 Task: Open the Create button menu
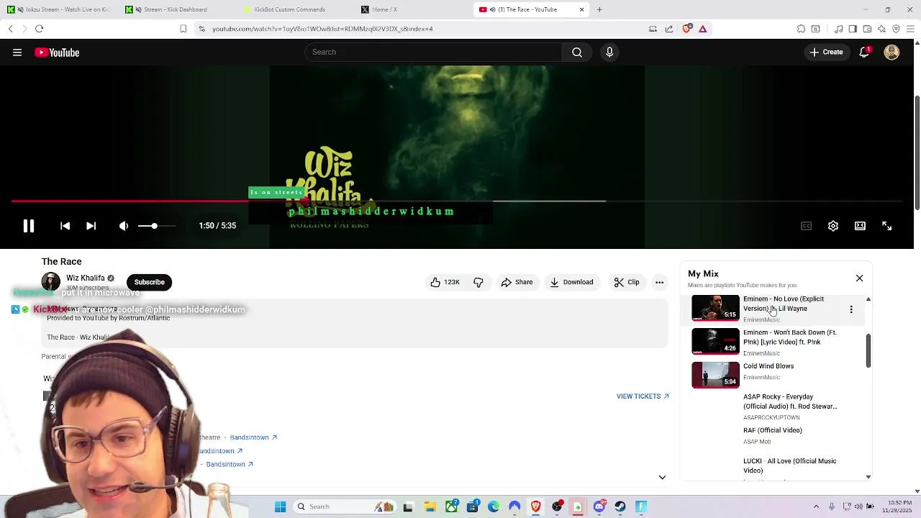[826, 53]
